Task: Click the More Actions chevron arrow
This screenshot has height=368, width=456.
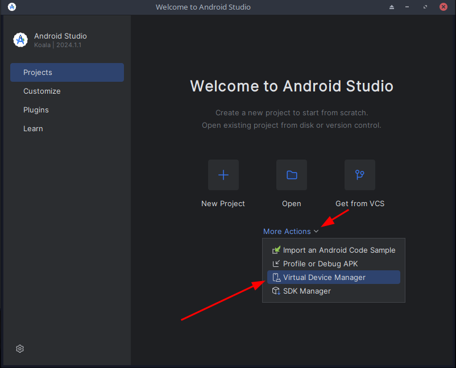Action: (316, 231)
